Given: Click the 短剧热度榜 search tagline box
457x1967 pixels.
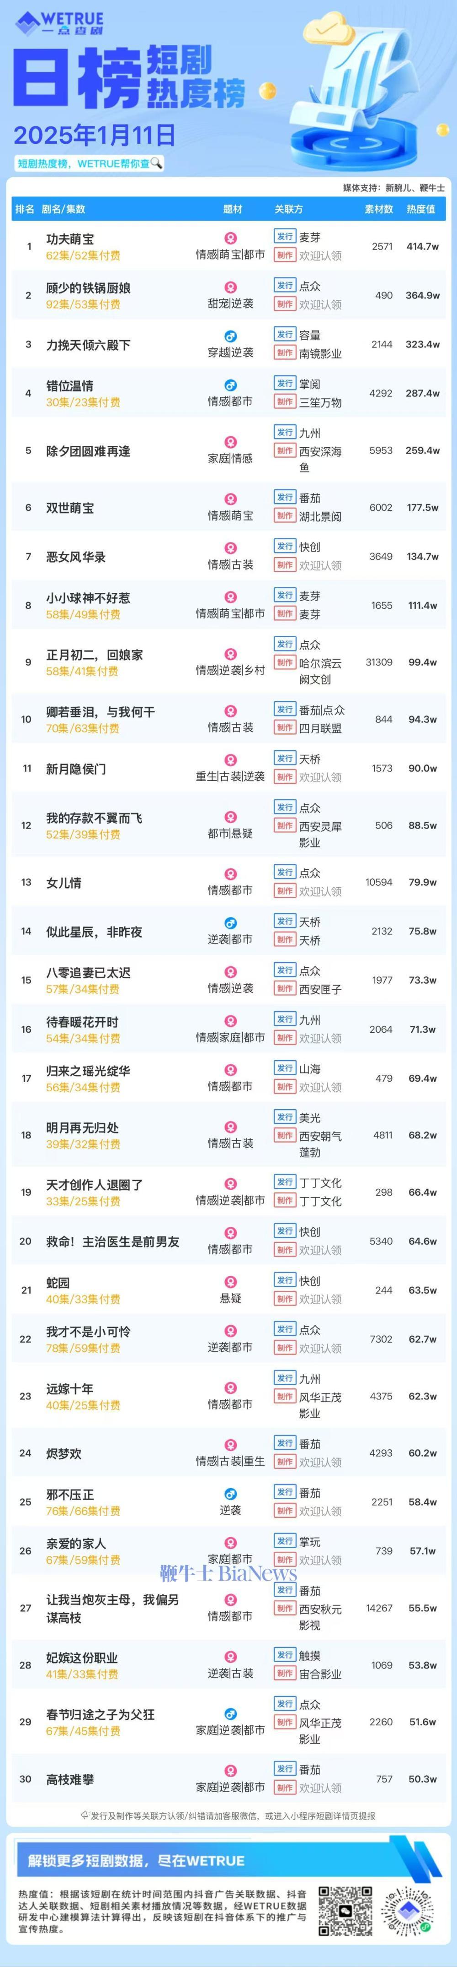Looking at the screenshot, I should 90,163.
